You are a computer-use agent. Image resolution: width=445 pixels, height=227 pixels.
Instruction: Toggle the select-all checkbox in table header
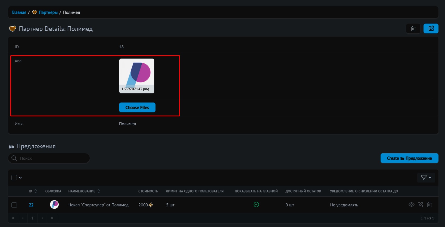point(14,178)
